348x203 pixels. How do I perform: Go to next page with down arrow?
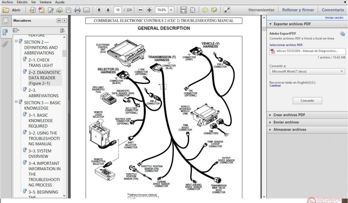[108, 10]
